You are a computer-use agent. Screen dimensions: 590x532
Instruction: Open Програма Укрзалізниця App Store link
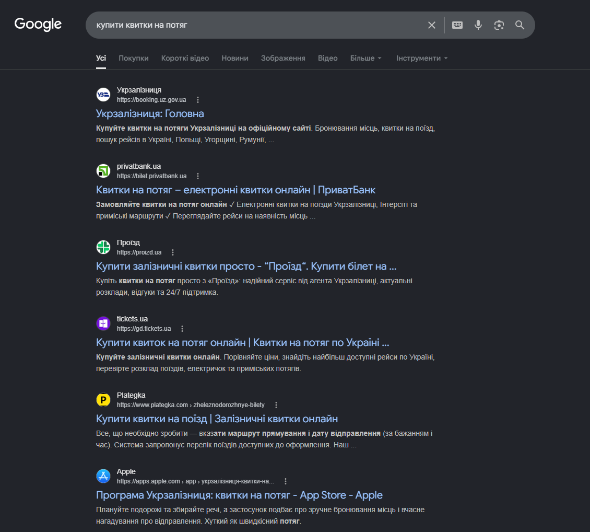click(239, 495)
